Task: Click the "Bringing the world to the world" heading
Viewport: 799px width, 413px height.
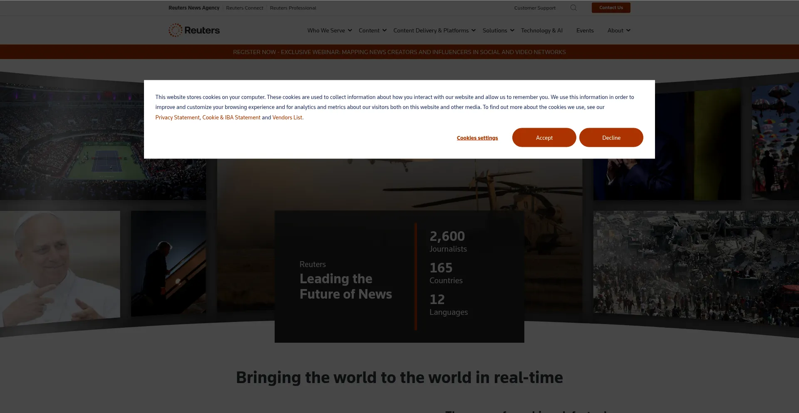Action: click(x=399, y=378)
